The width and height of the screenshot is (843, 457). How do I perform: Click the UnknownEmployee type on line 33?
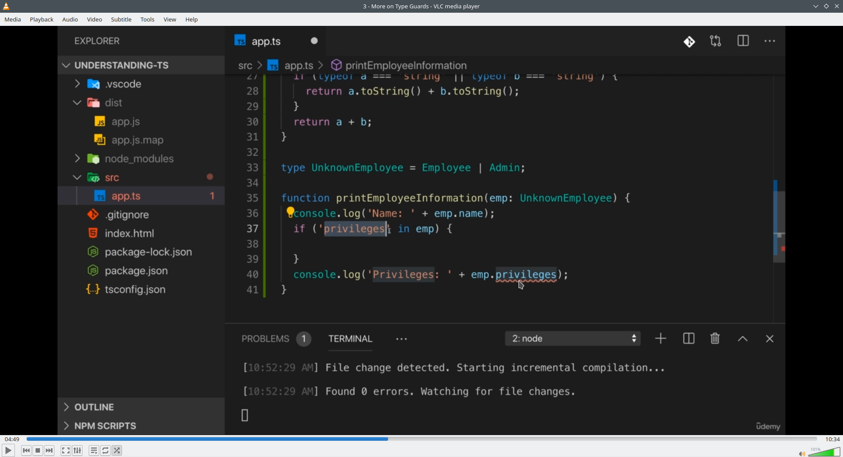(357, 168)
